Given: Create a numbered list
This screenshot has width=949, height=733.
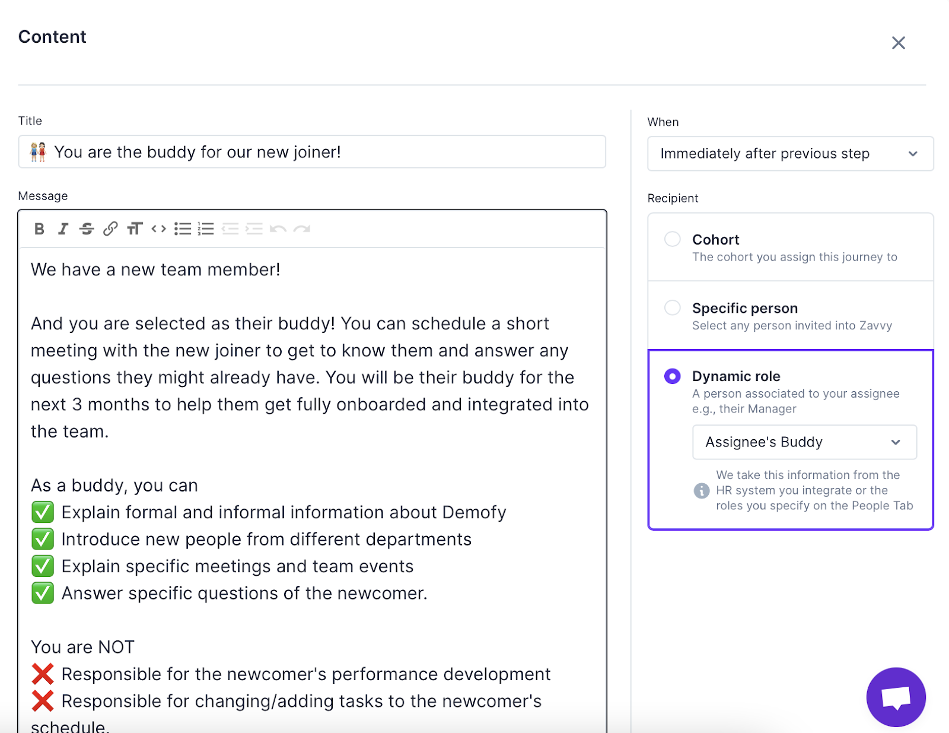Looking at the screenshot, I should pos(206,229).
